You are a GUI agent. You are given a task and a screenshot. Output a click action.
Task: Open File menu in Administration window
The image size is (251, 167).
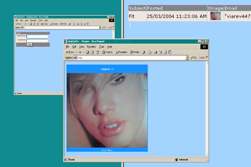click(17, 20)
